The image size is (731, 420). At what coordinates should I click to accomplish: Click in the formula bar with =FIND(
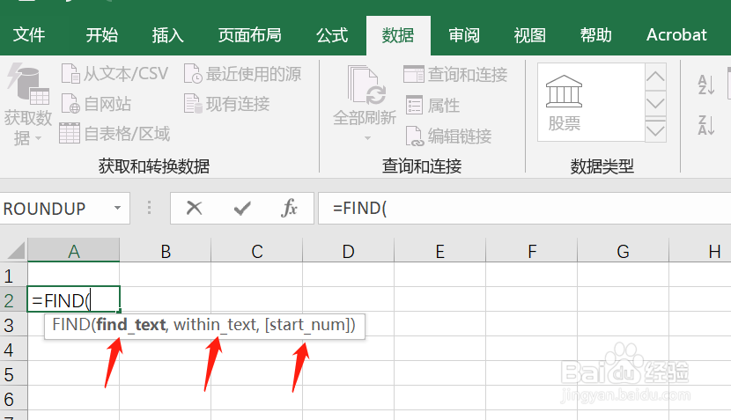[525, 209]
